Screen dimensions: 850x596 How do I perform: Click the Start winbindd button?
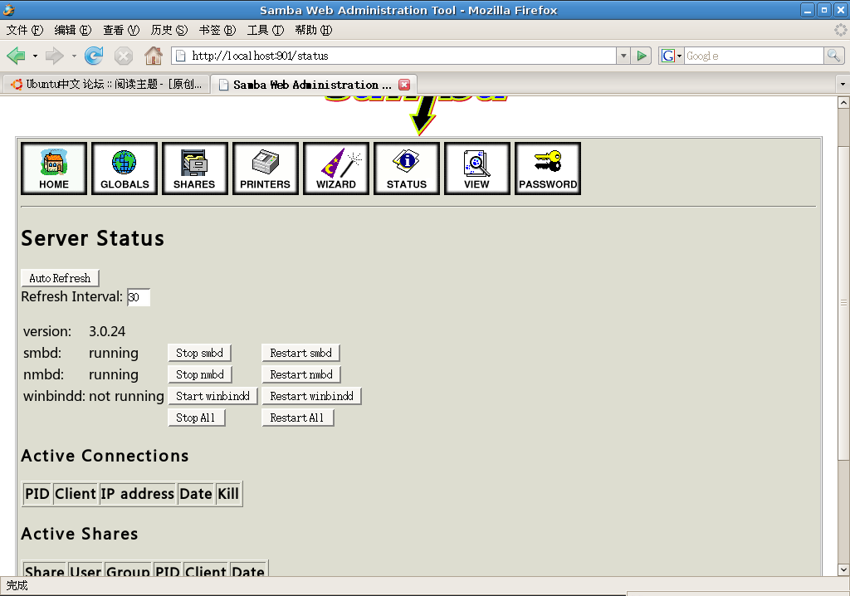point(213,397)
